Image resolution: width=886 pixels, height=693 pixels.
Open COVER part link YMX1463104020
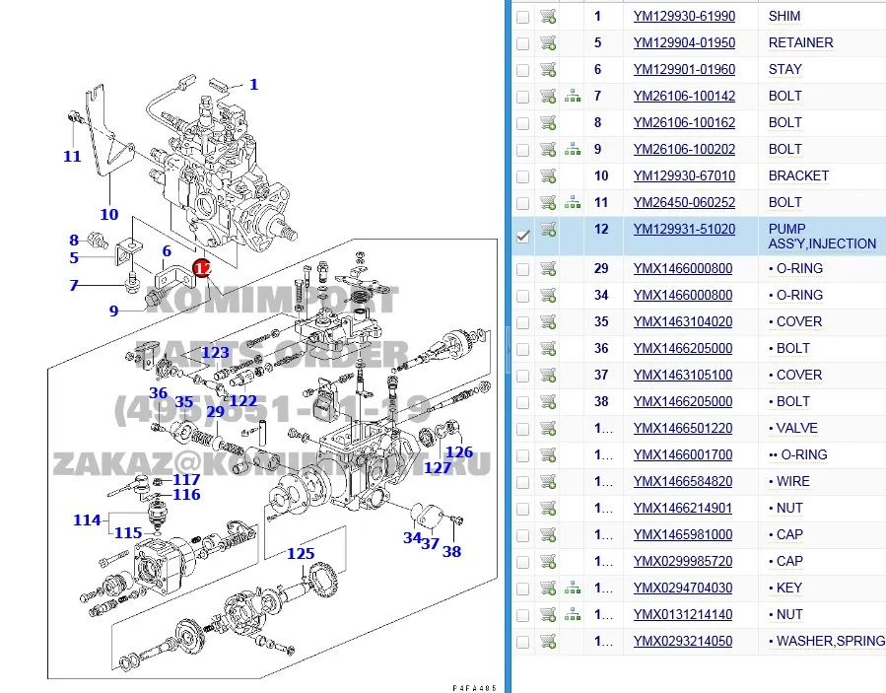[683, 321]
